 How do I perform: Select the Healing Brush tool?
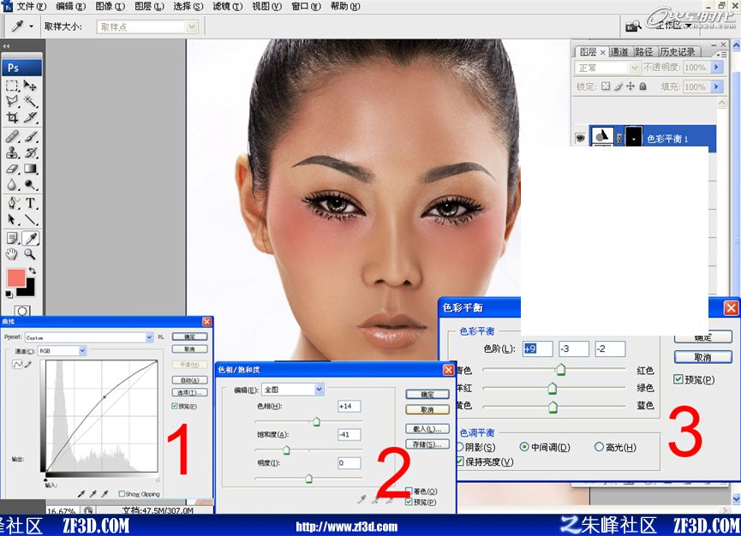[12, 136]
